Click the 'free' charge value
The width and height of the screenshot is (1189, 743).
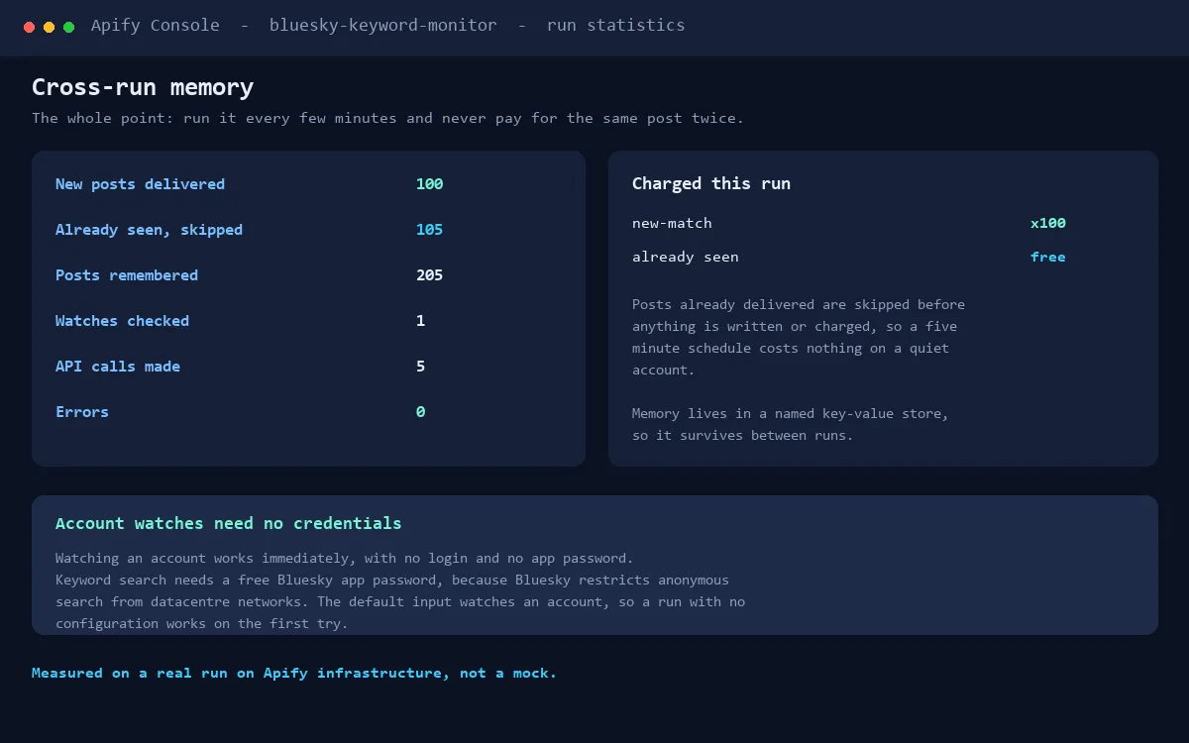pos(1048,257)
